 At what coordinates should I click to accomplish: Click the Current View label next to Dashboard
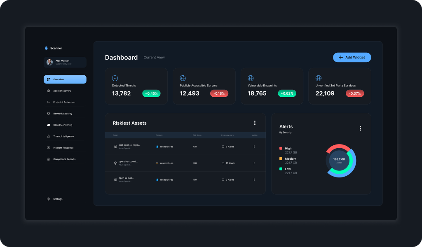[154, 58]
